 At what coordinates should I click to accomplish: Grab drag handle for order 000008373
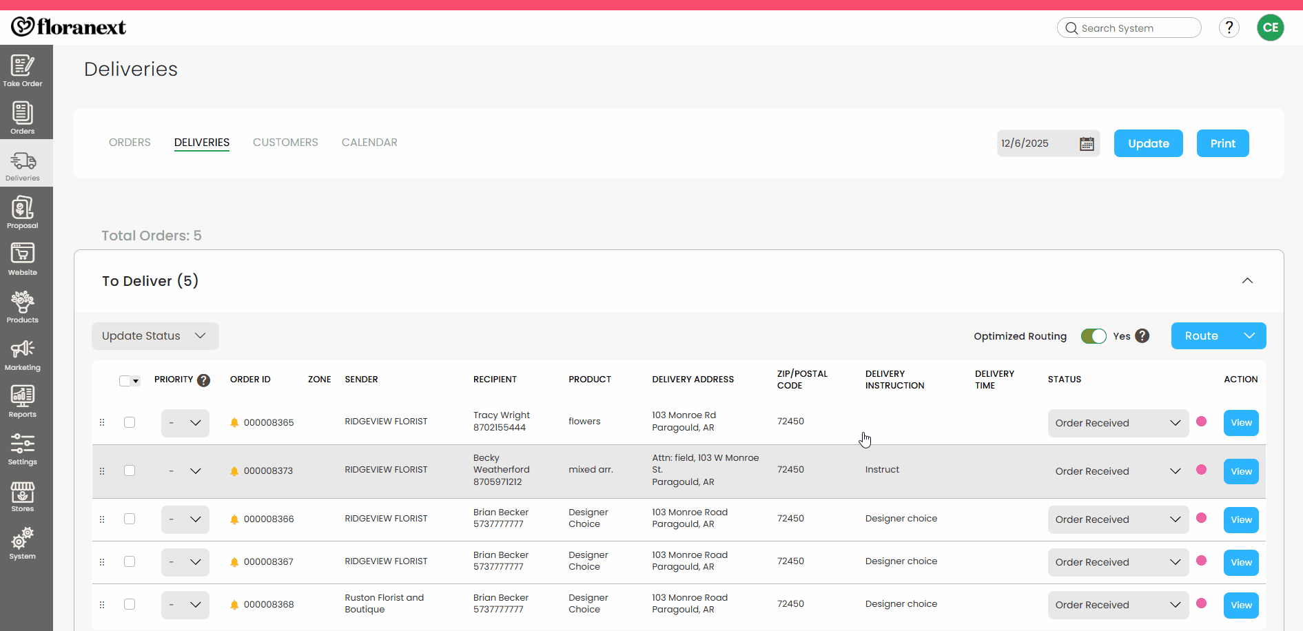pyautogui.click(x=102, y=471)
